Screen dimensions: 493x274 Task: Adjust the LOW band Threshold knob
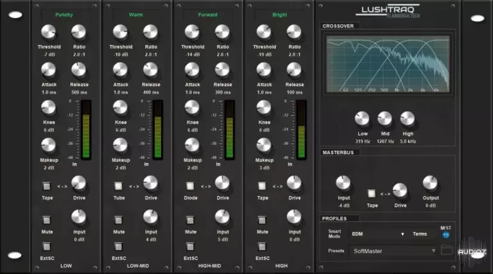(48, 32)
